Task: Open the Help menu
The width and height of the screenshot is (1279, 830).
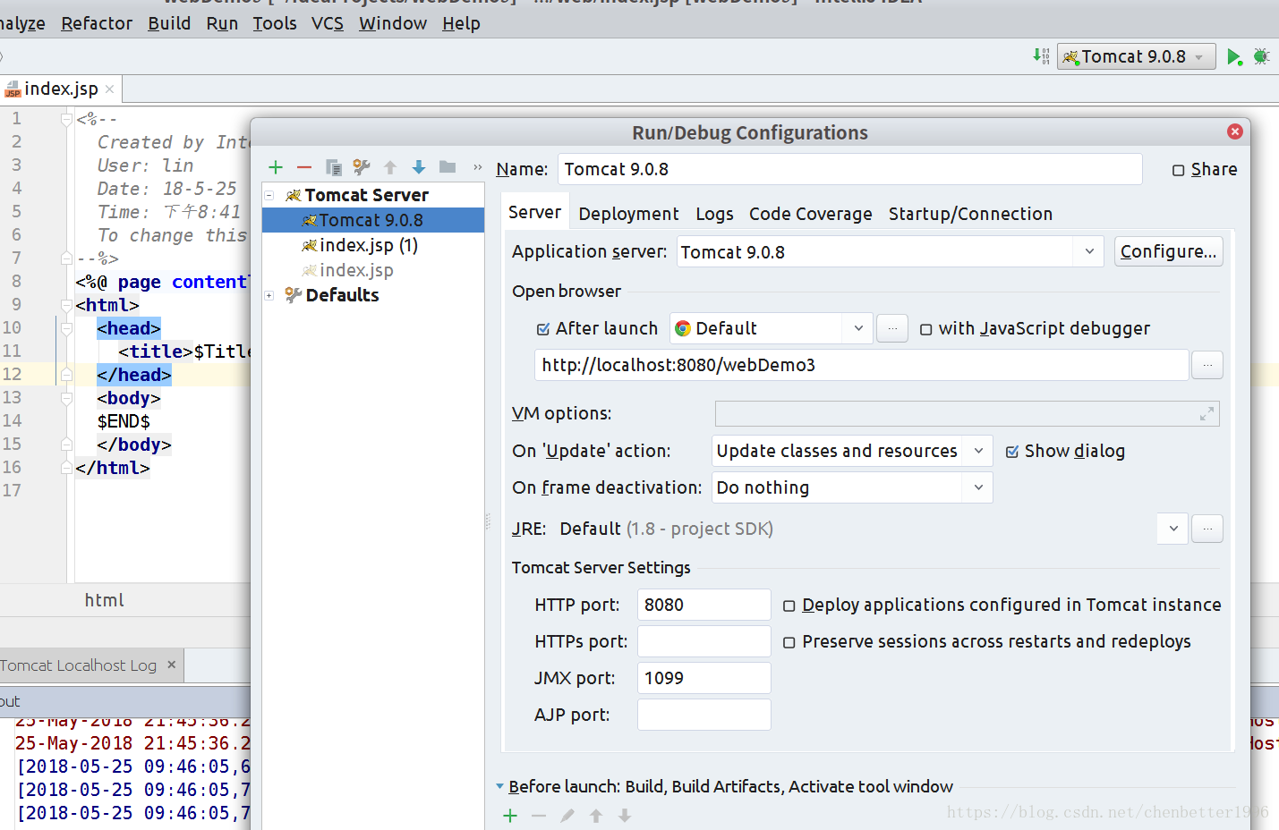Action: tap(461, 23)
